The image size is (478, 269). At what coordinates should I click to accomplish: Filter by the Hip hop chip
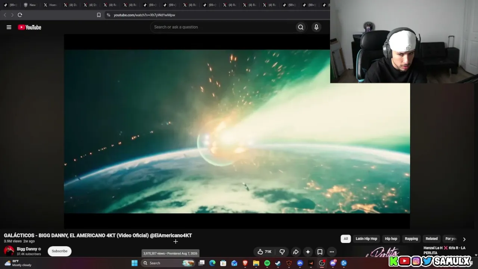coord(391,239)
